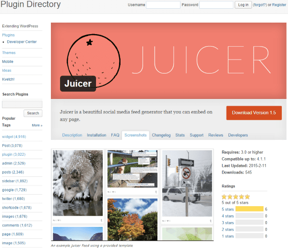Filter reviews by 1 stars

coord(228,236)
